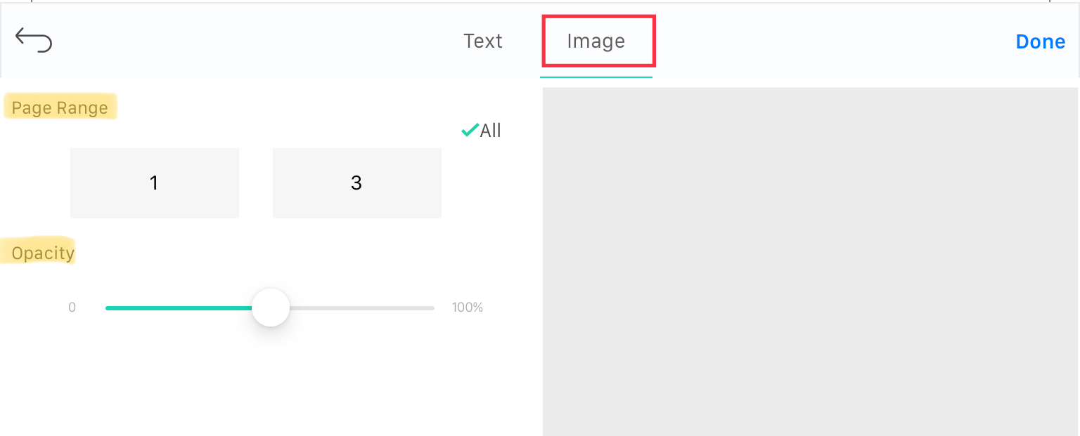
Task: Toggle the All pages option
Action: 481,130
